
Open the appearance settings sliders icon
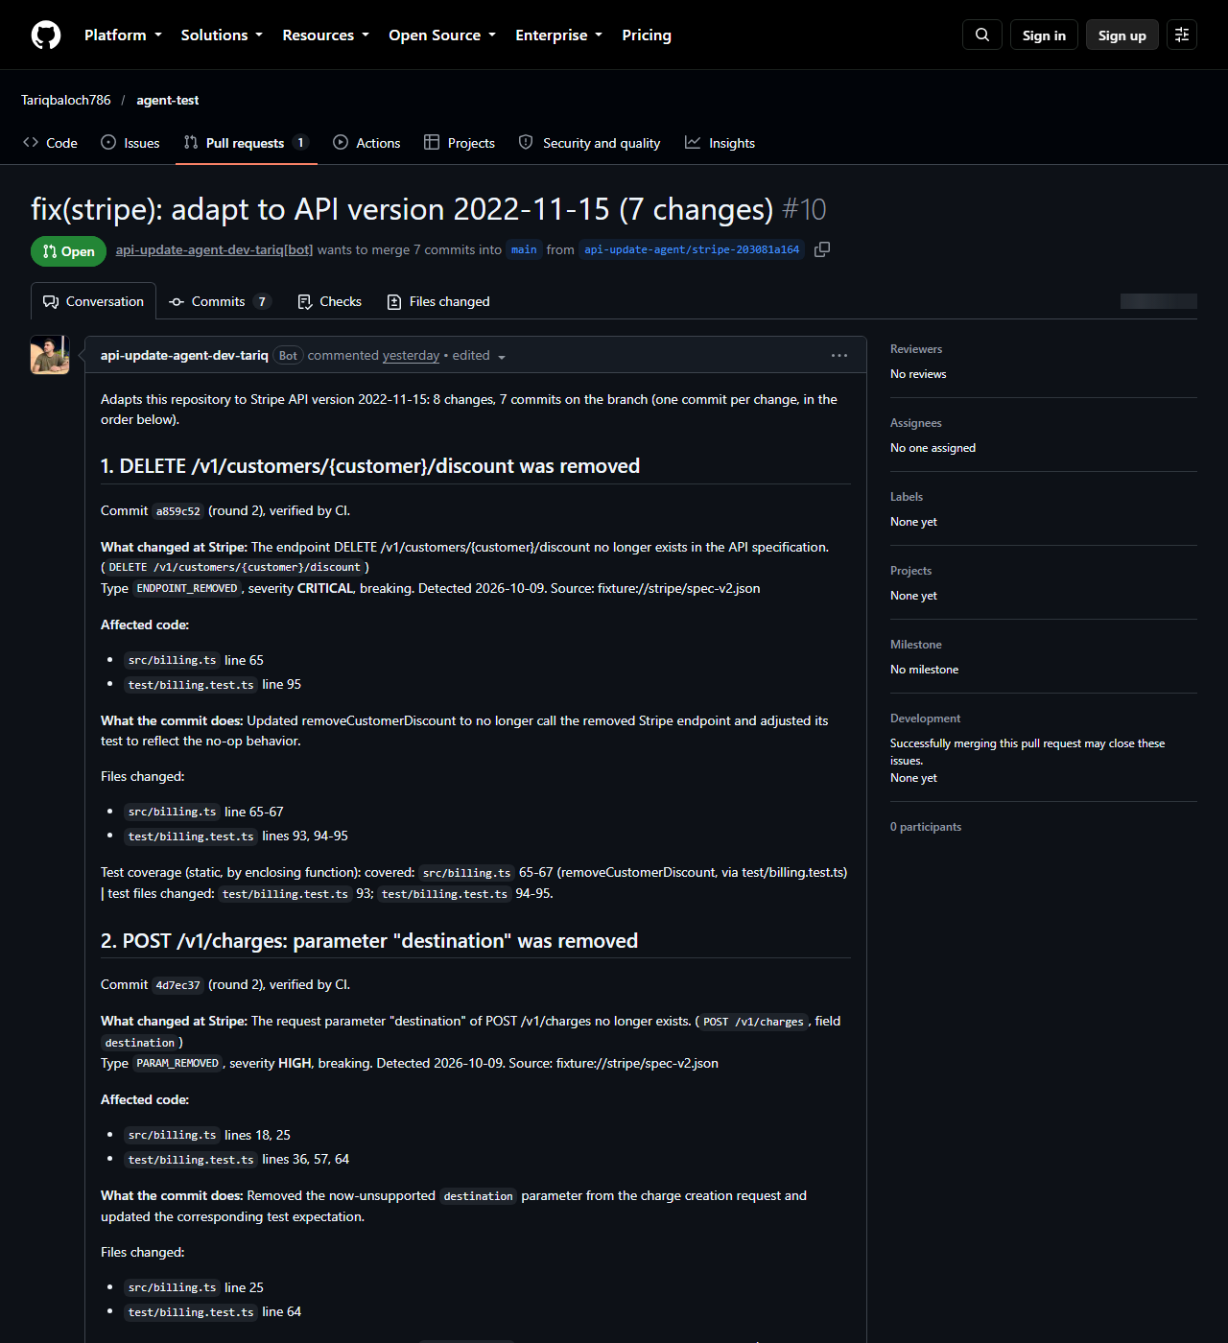click(1182, 35)
